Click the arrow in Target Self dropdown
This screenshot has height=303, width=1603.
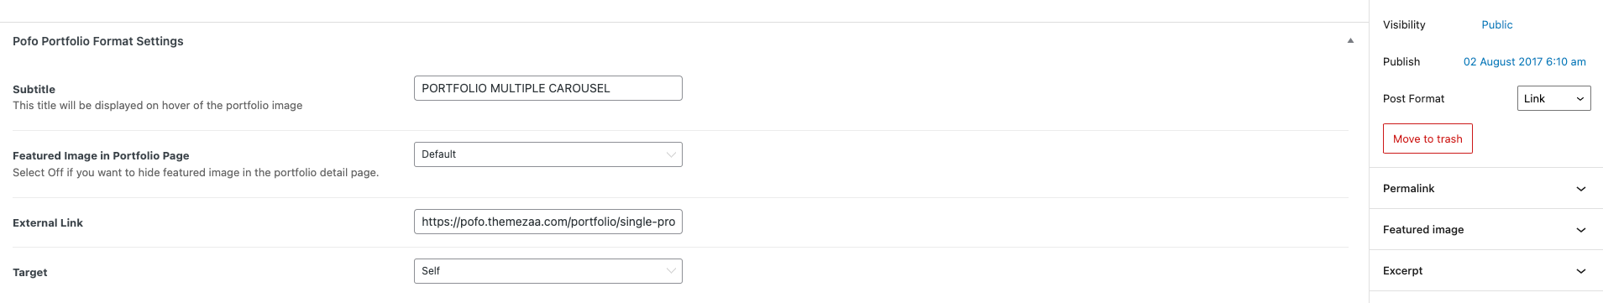(x=670, y=271)
